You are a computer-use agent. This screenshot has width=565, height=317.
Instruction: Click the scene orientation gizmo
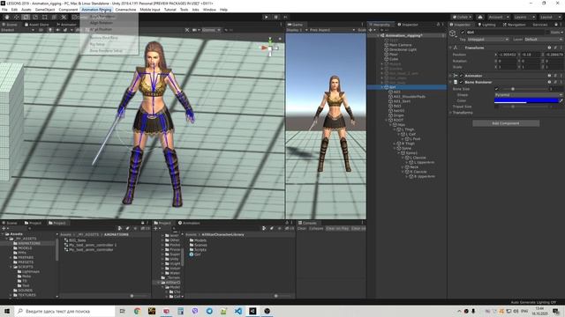[x=270, y=48]
